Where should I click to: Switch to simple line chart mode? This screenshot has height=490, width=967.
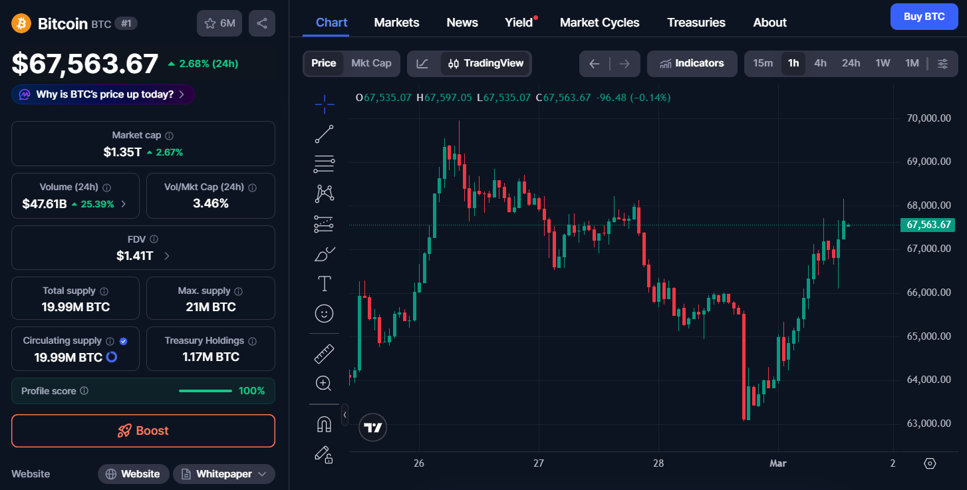click(x=422, y=64)
